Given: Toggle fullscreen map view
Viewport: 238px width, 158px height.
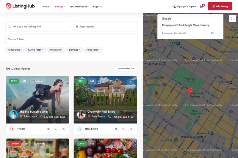Looking at the screenshot, I should [233, 18].
